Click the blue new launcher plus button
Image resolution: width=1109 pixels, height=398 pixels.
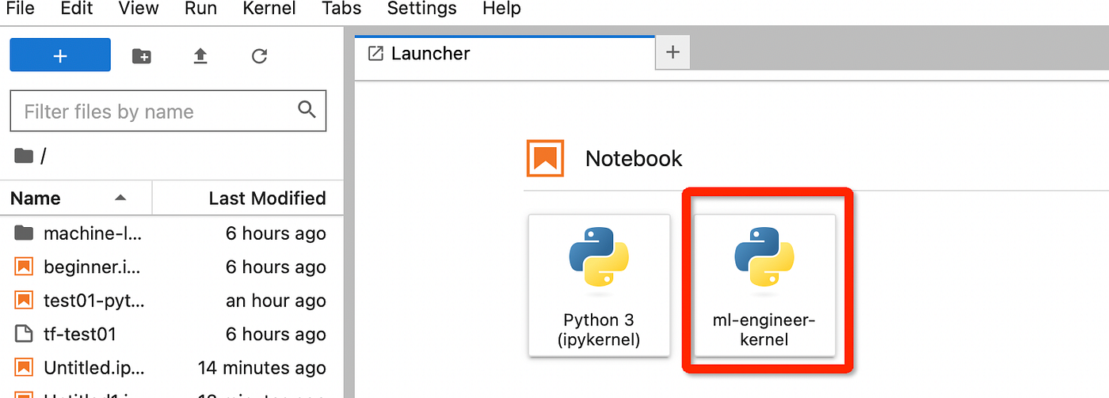(60, 55)
